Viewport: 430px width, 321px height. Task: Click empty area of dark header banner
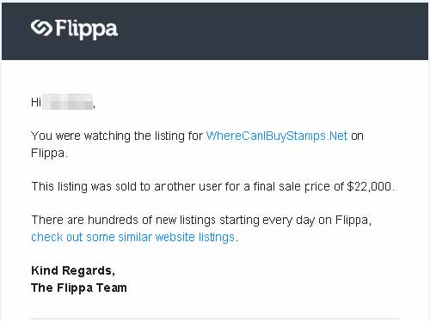point(273,32)
